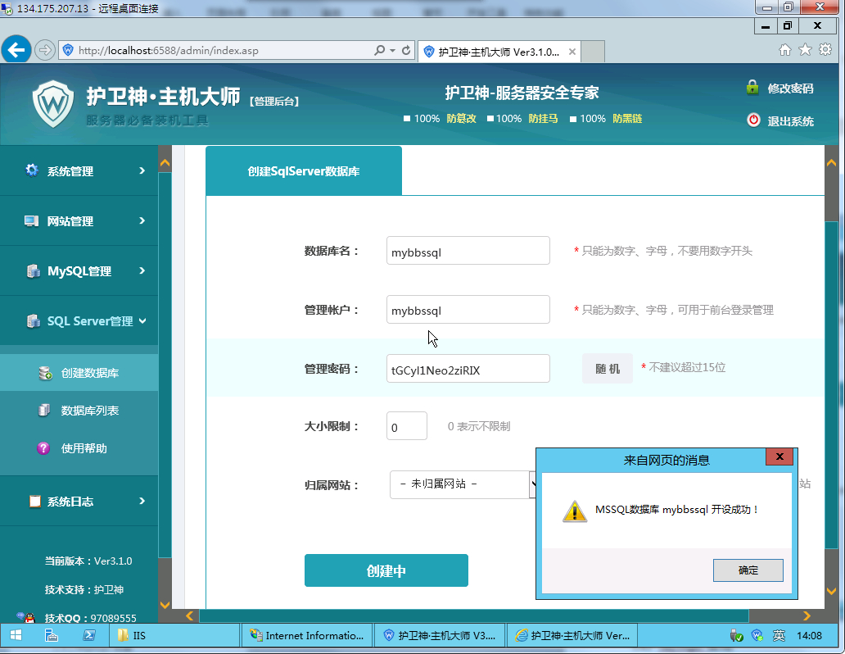Click the down chevron beside SQL Server管理
Viewport: 845px width, 654px height.
[x=142, y=321]
